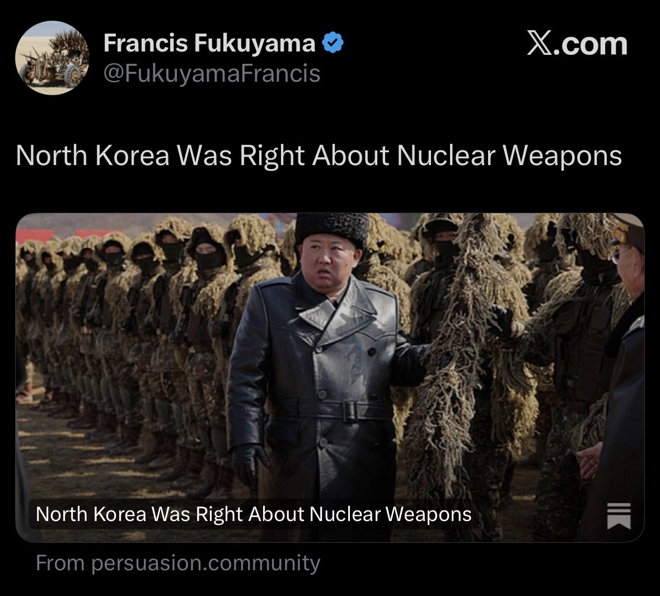Click the article reader icon on card
Image resolution: width=660 pixels, height=596 pixels.
(x=619, y=515)
